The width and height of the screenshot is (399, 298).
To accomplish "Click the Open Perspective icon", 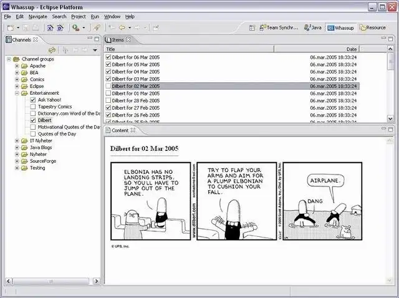I will [x=252, y=27].
